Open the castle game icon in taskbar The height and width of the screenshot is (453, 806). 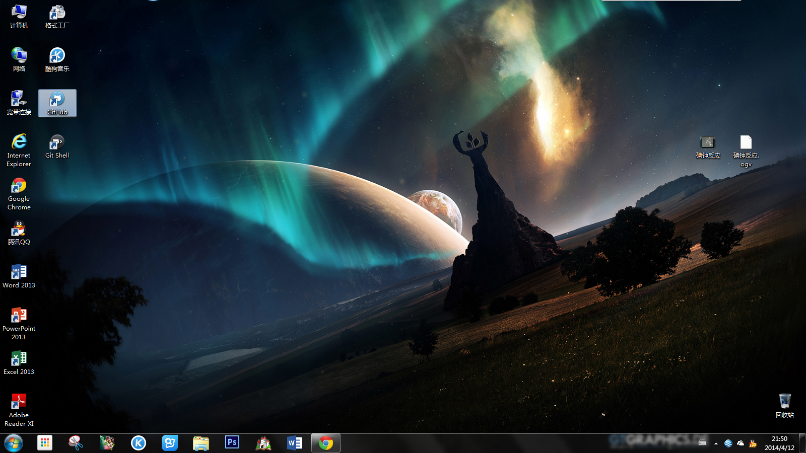pyautogui.click(x=263, y=443)
